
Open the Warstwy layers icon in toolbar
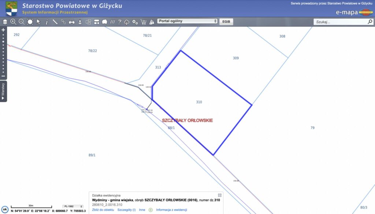point(5,22)
